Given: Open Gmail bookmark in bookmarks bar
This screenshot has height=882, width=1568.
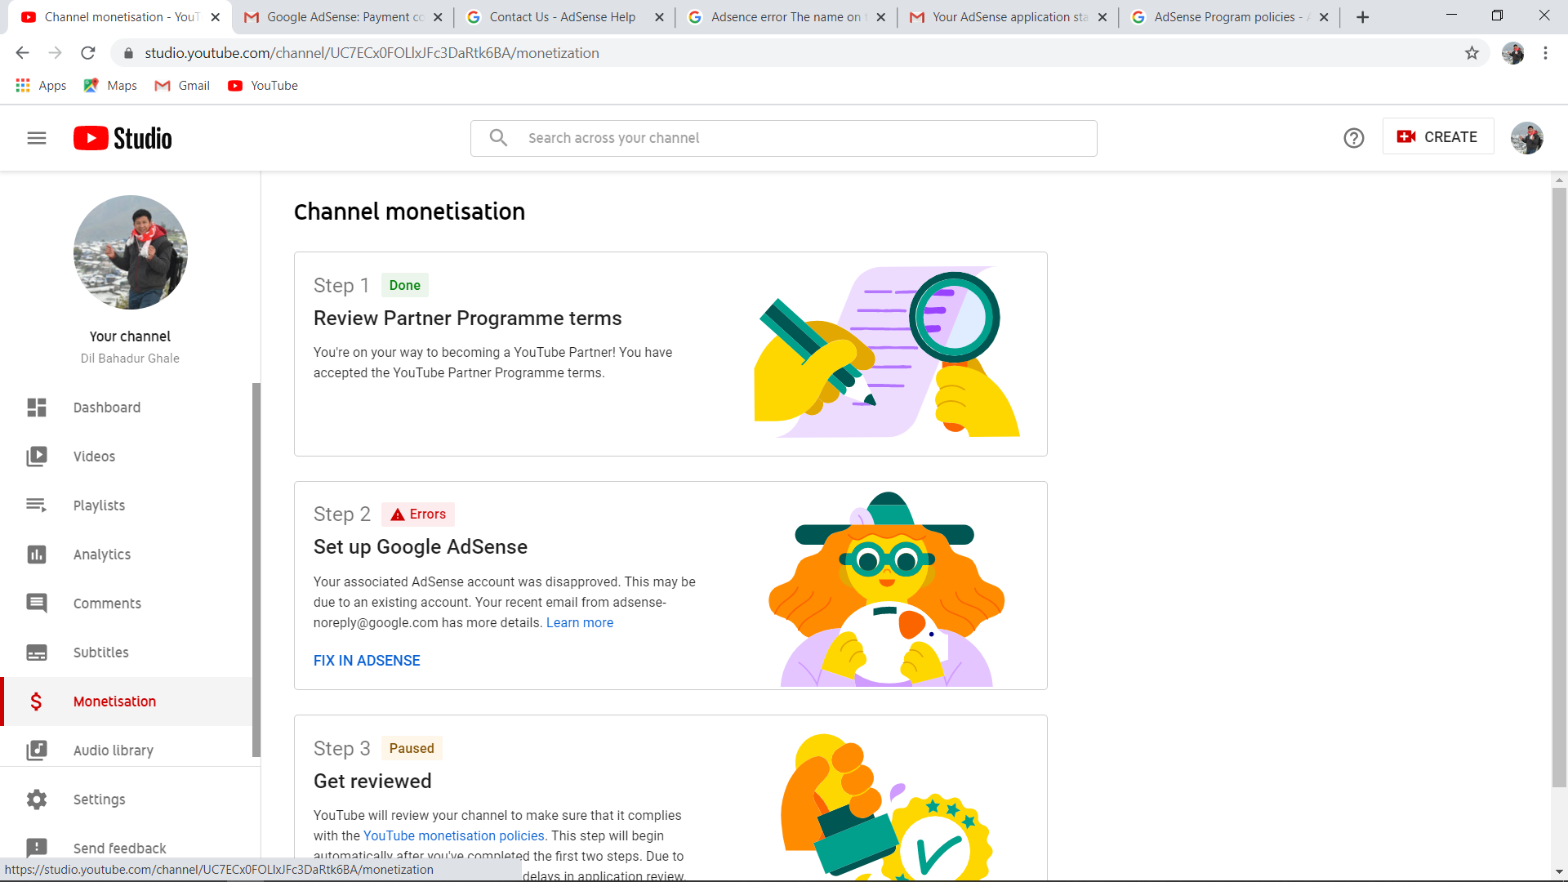Looking at the screenshot, I should click(183, 86).
